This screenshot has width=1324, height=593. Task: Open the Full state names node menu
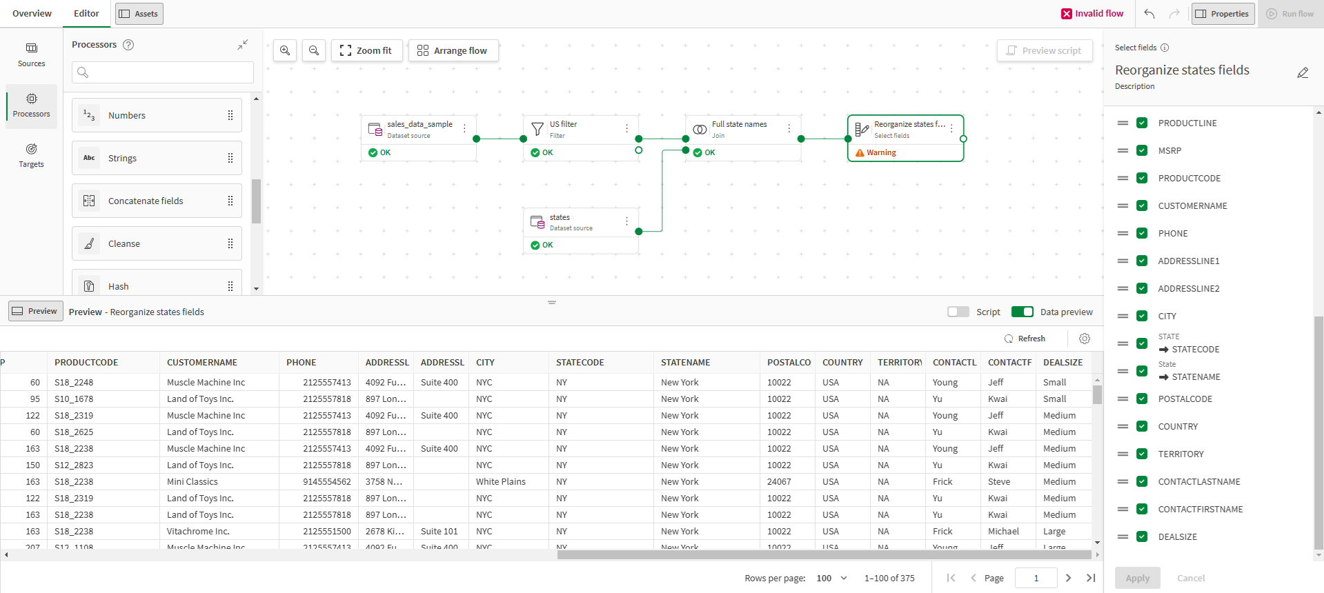(789, 128)
